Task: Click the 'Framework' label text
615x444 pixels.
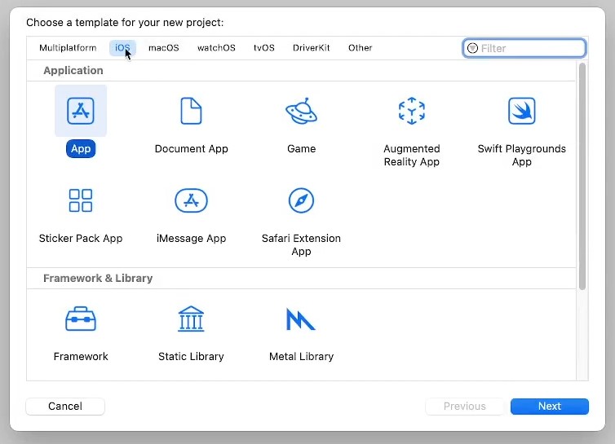Action: point(81,357)
